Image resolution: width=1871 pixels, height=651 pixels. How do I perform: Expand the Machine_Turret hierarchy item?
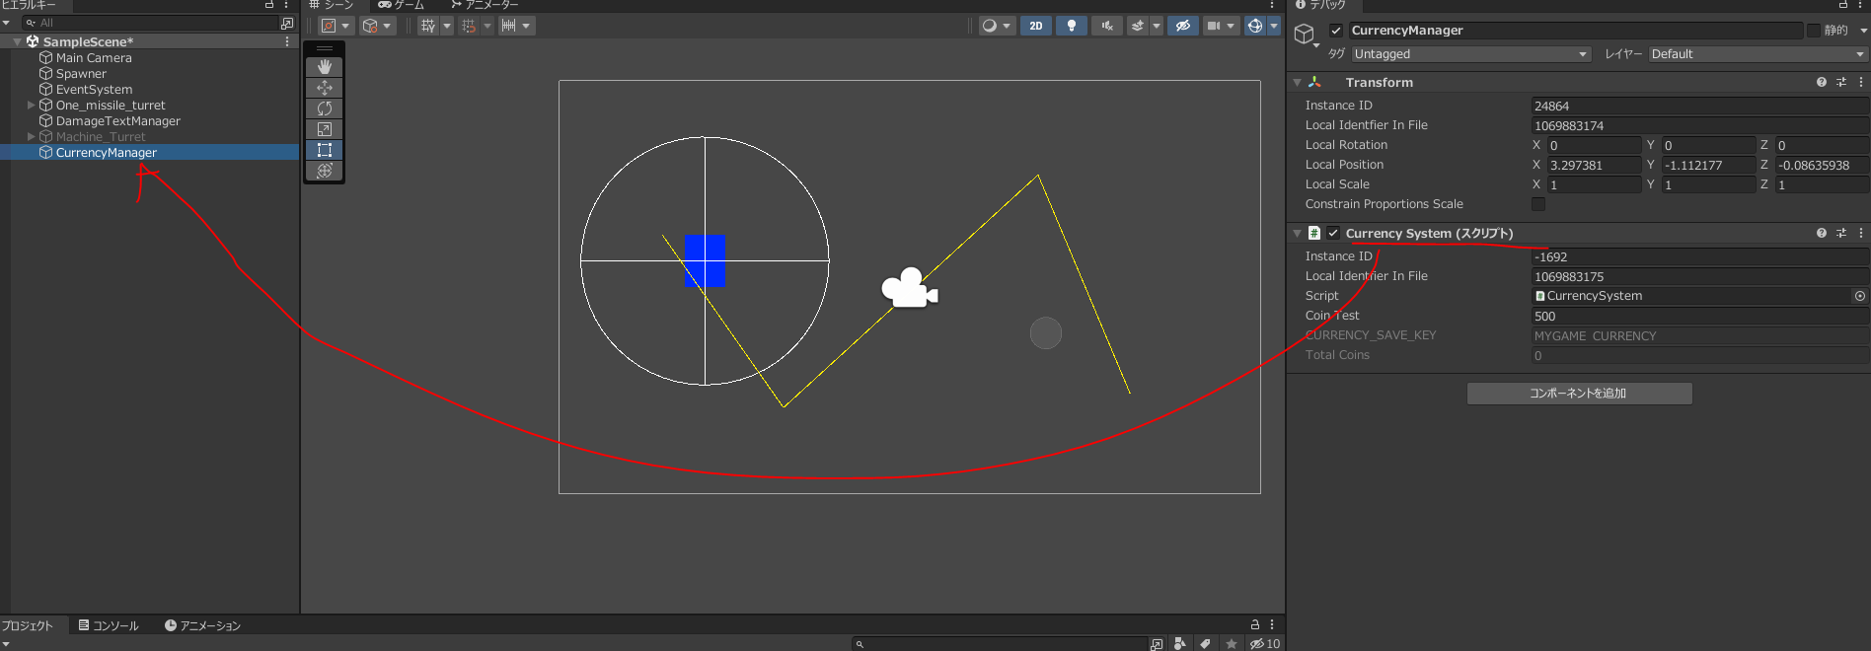click(31, 136)
